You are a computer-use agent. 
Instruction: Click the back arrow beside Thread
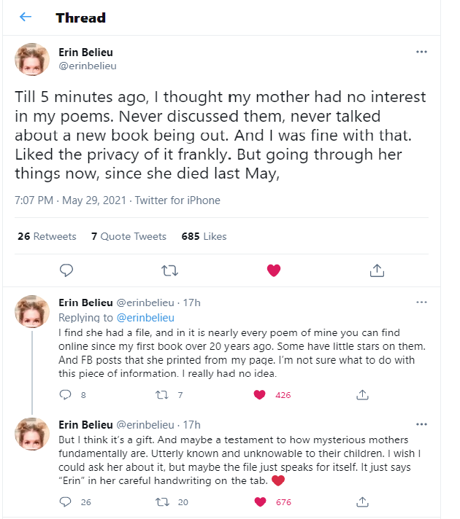[x=26, y=17]
